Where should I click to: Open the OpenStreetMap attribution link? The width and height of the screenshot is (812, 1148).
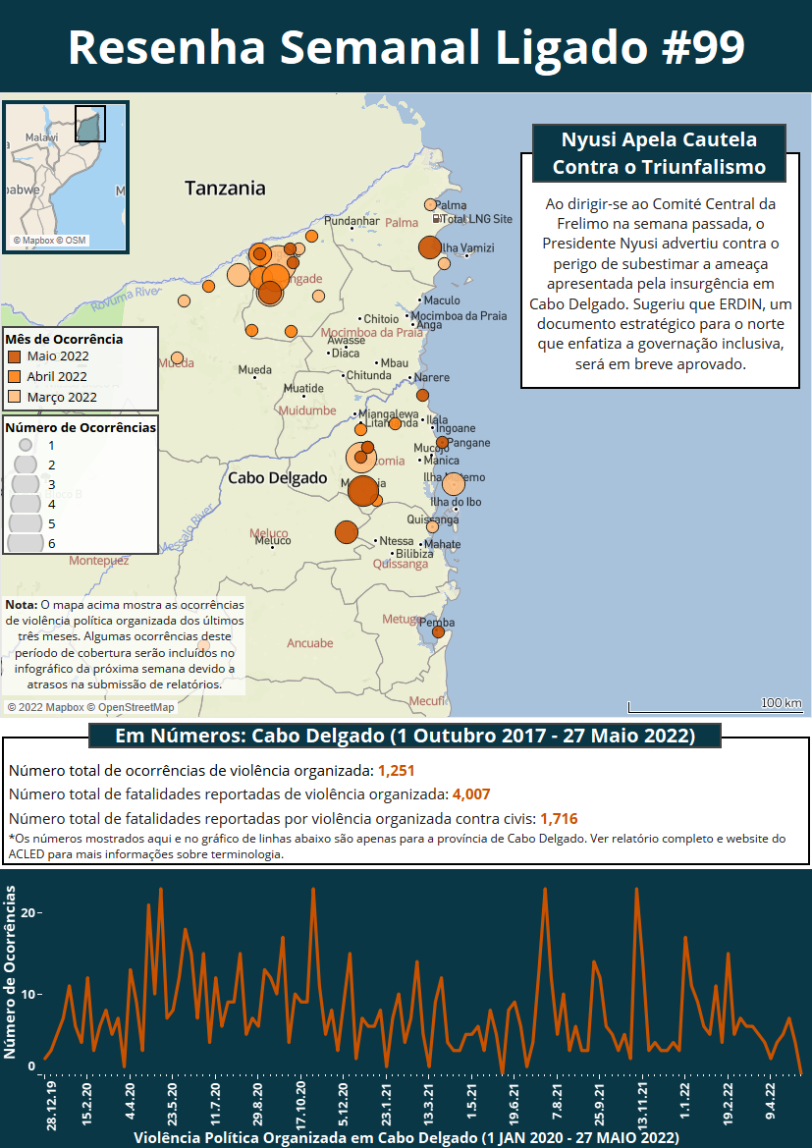pos(135,707)
